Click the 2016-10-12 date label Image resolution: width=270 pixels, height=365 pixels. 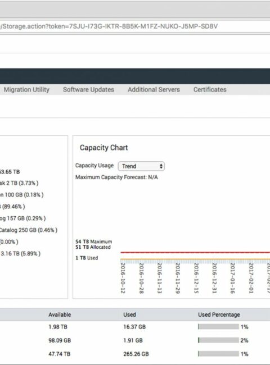coord(123,278)
